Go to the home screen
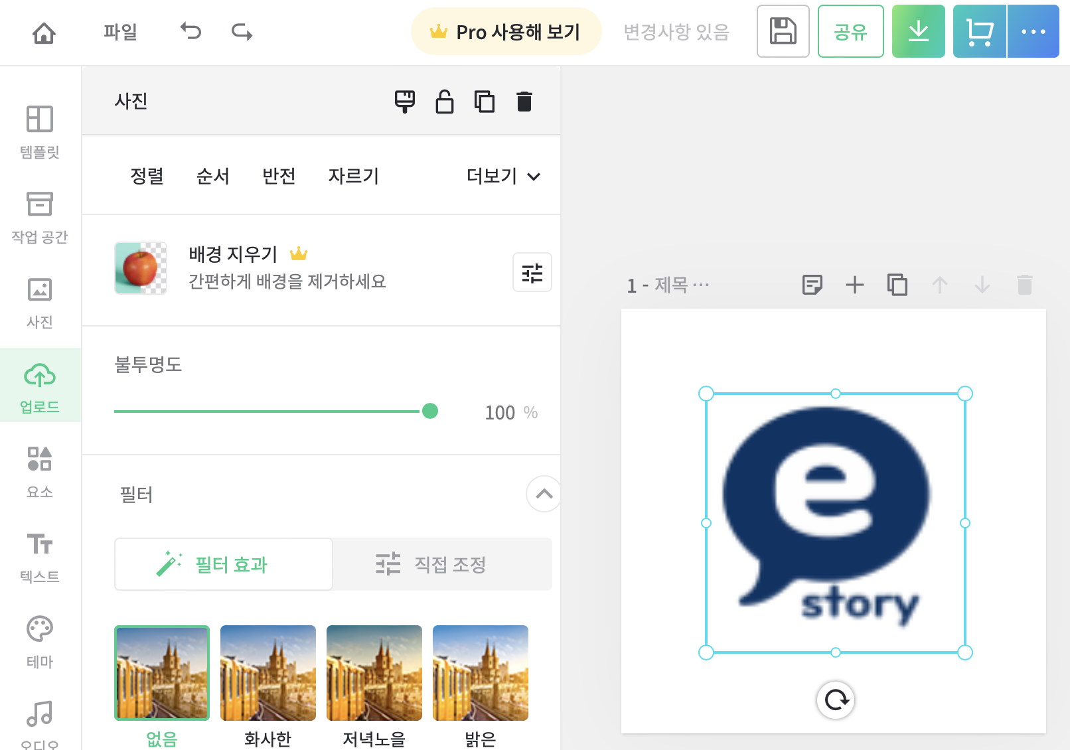This screenshot has height=750, width=1070. pyautogui.click(x=42, y=31)
